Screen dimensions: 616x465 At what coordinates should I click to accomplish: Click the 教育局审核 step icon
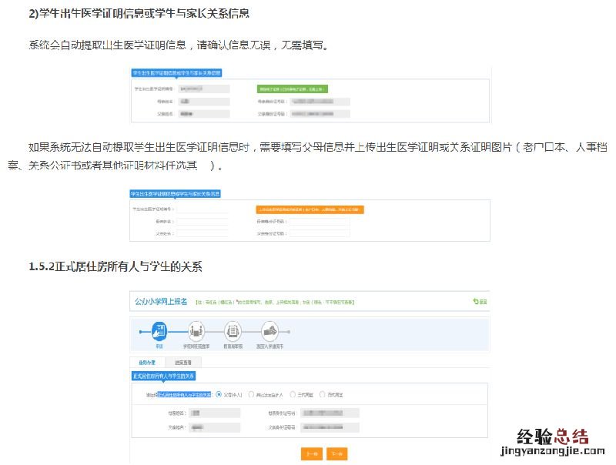233,331
